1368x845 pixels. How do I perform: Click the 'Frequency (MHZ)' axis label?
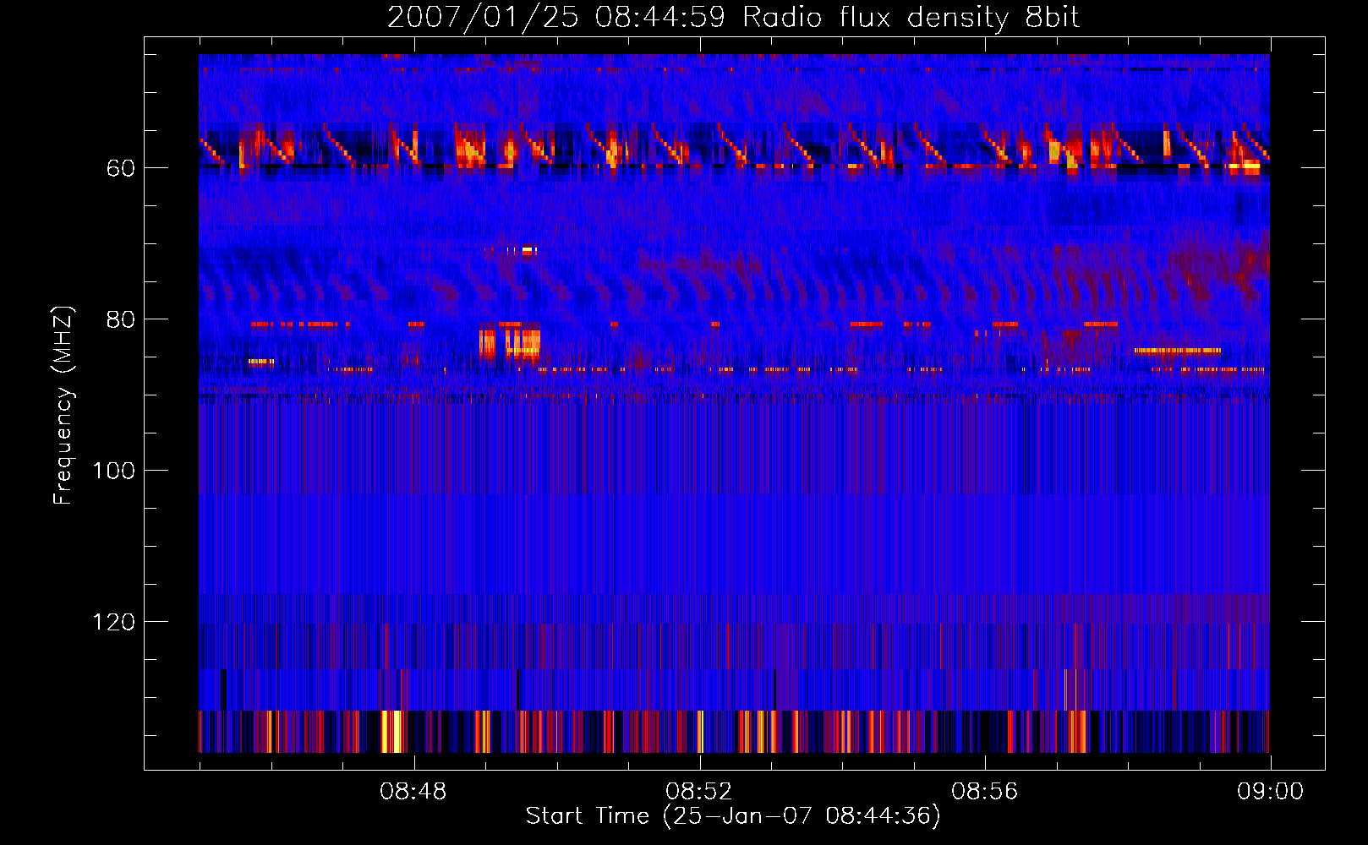click(63, 406)
